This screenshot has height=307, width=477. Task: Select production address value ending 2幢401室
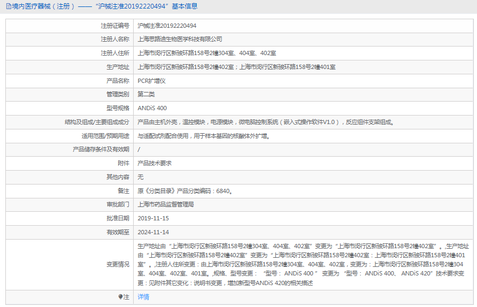tap(236, 67)
